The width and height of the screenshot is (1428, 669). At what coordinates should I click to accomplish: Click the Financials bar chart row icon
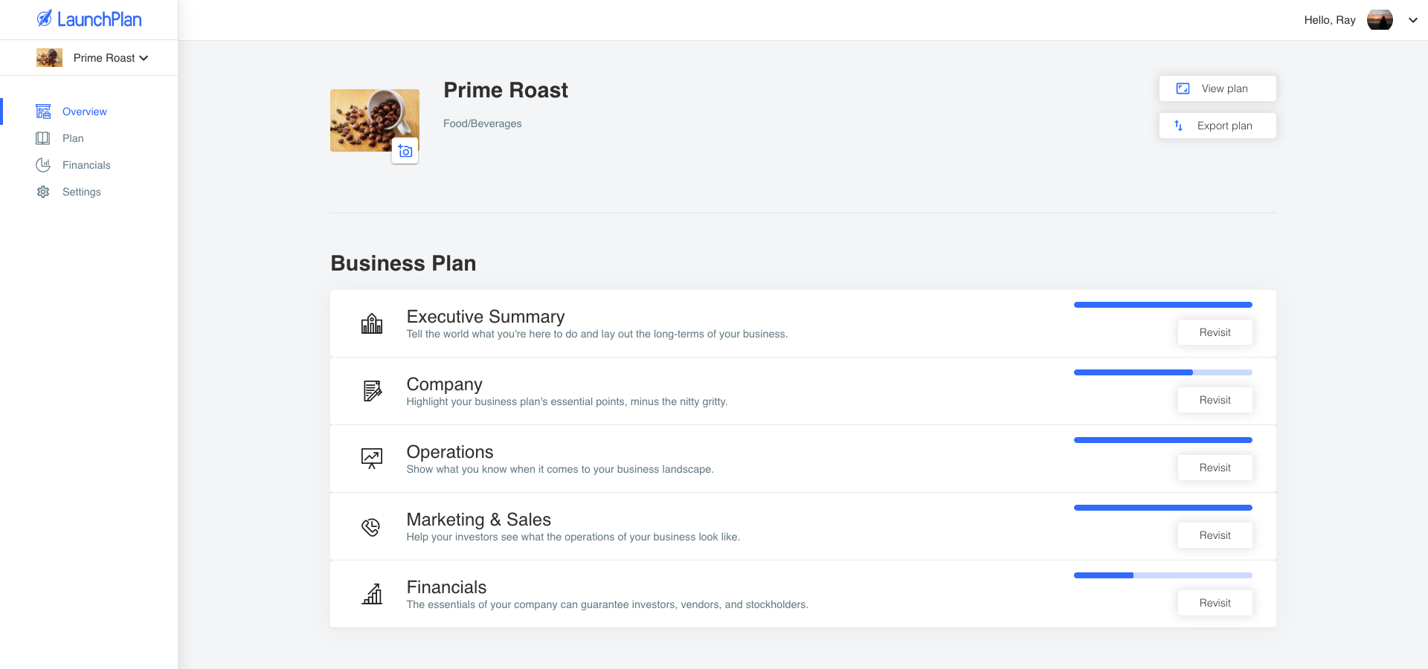tap(372, 594)
